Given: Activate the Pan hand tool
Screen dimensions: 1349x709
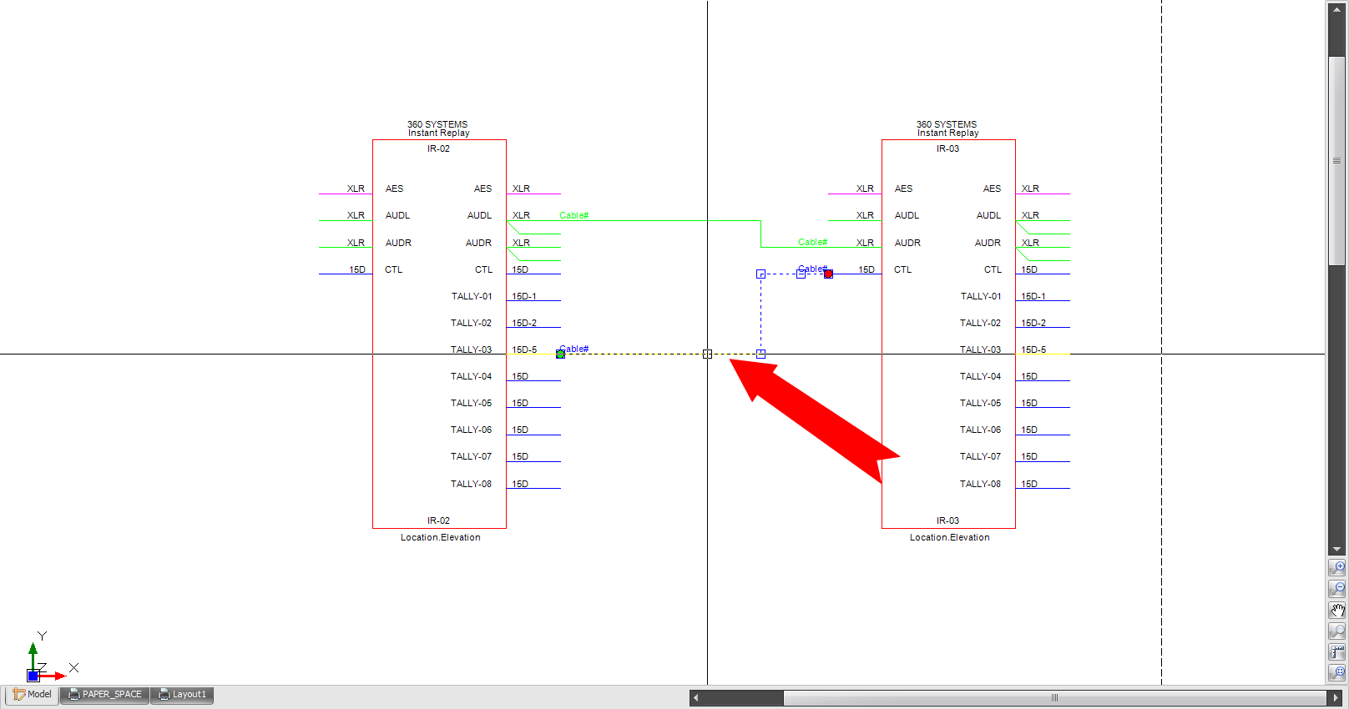Looking at the screenshot, I should click(x=1336, y=610).
